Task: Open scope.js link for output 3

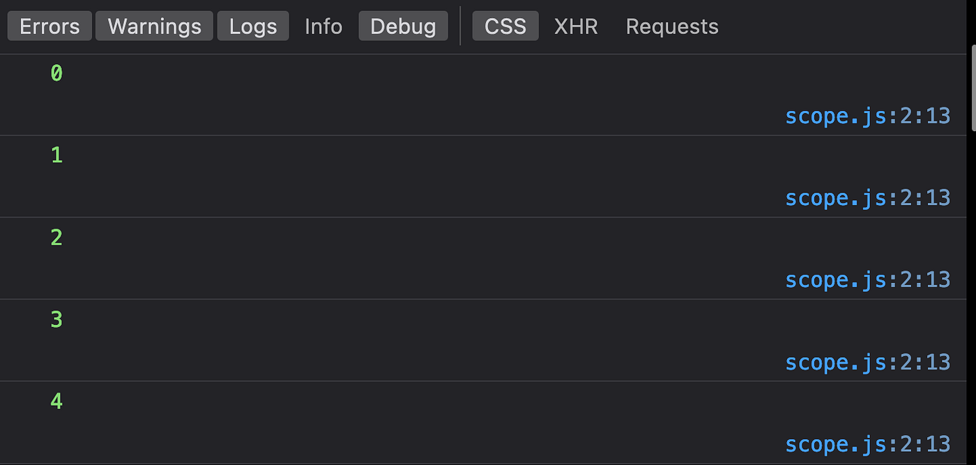Action: 867,362
